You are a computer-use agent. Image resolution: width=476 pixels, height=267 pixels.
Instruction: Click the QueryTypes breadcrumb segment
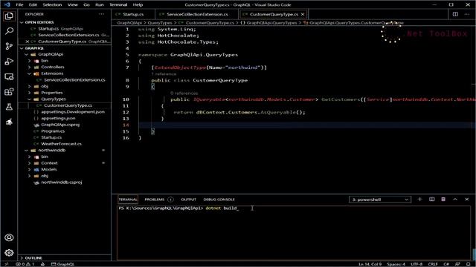[160, 23]
